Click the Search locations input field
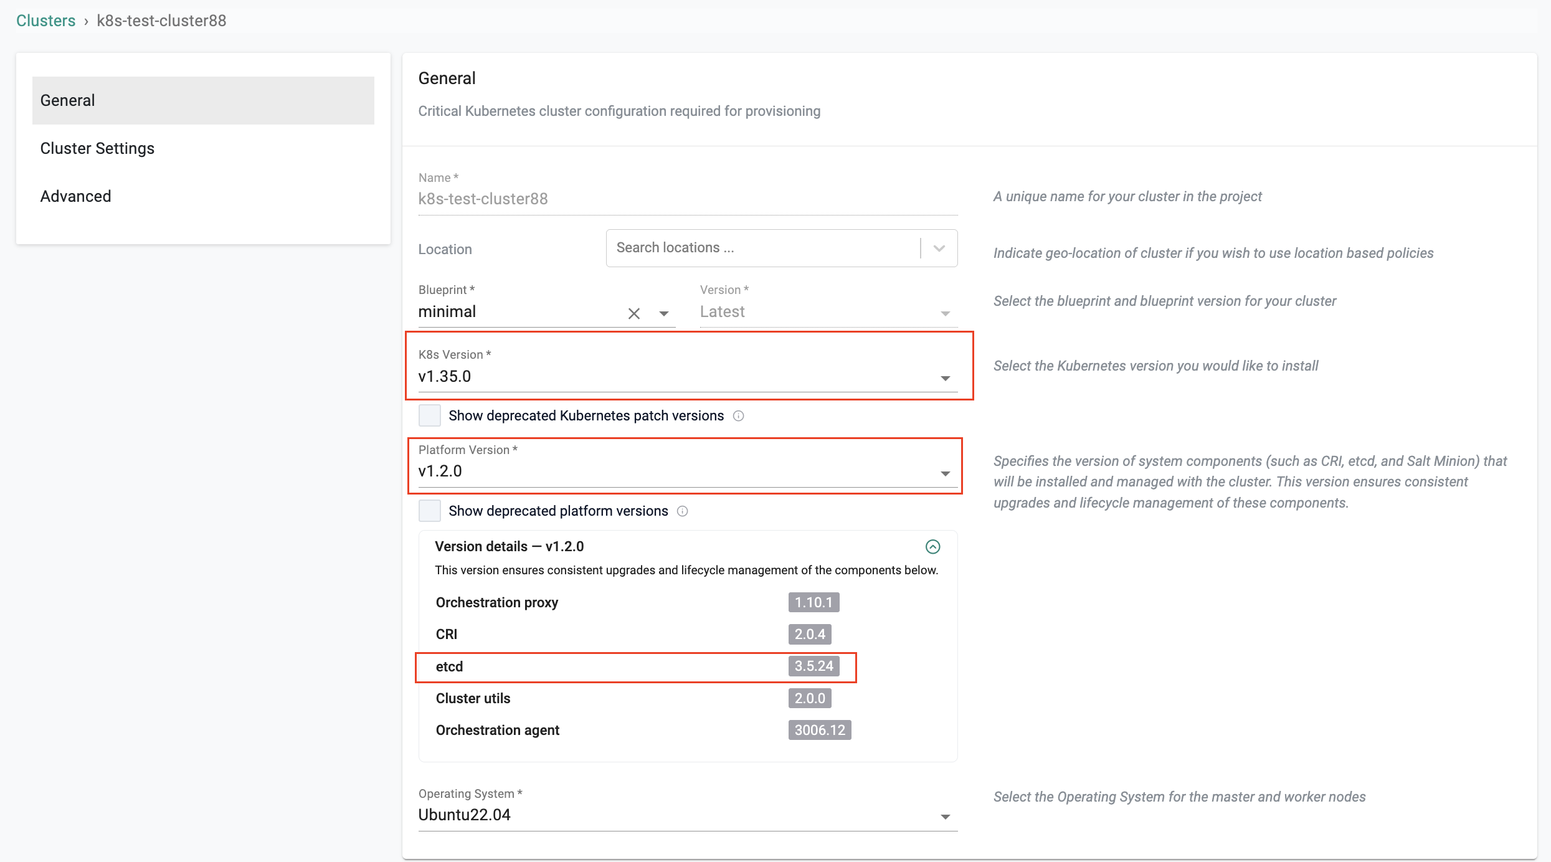This screenshot has width=1551, height=862. (x=760, y=248)
